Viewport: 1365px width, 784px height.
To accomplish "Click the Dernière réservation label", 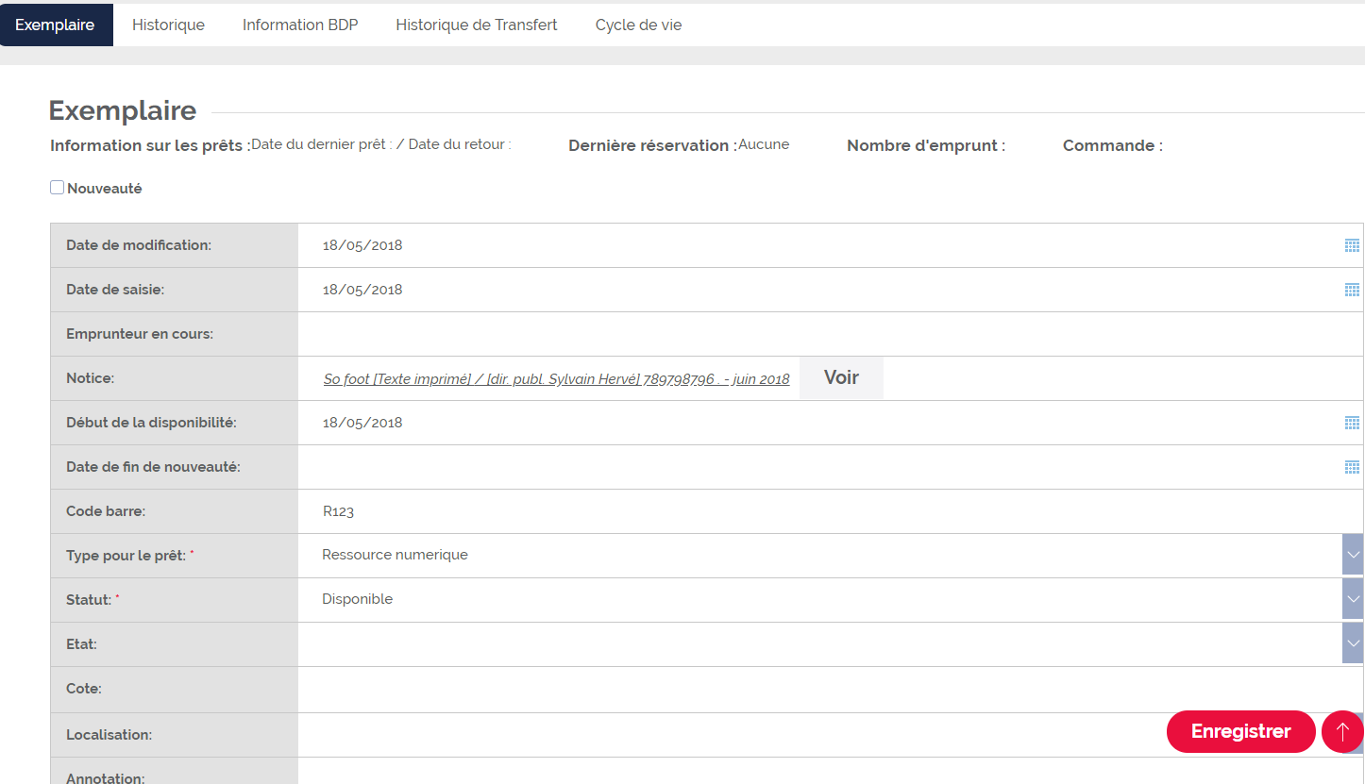I will click(x=652, y=145).
